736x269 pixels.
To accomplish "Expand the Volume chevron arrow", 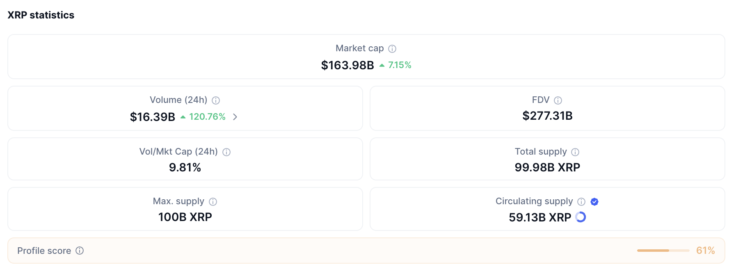I will coord(235,117).
